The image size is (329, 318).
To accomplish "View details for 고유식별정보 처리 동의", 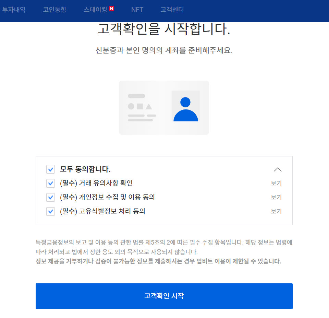I will pyautogui.click(x=276, y=211).
